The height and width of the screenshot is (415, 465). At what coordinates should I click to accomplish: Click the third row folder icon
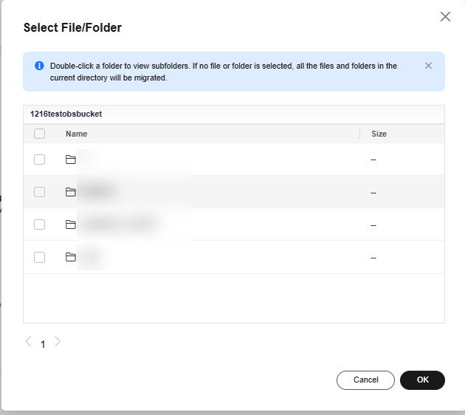point(71,224)
